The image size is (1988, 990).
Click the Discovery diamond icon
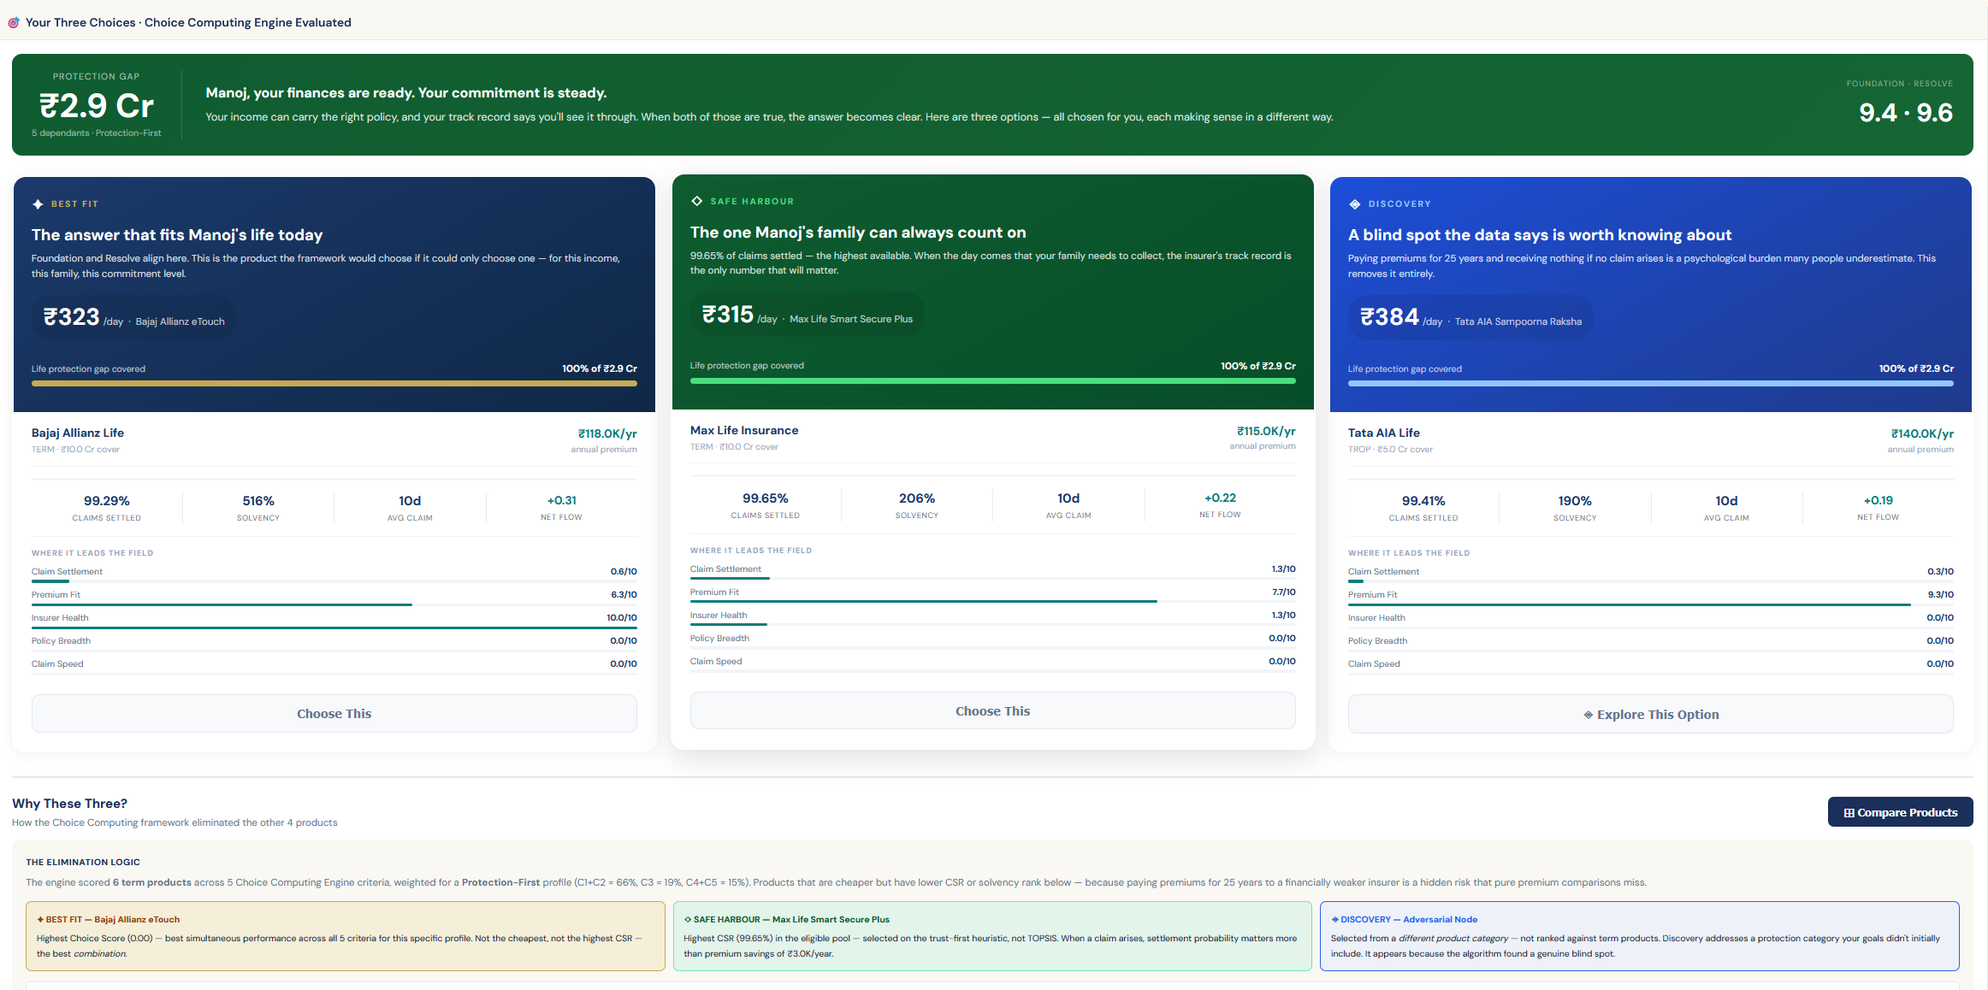click(1354, 204)
